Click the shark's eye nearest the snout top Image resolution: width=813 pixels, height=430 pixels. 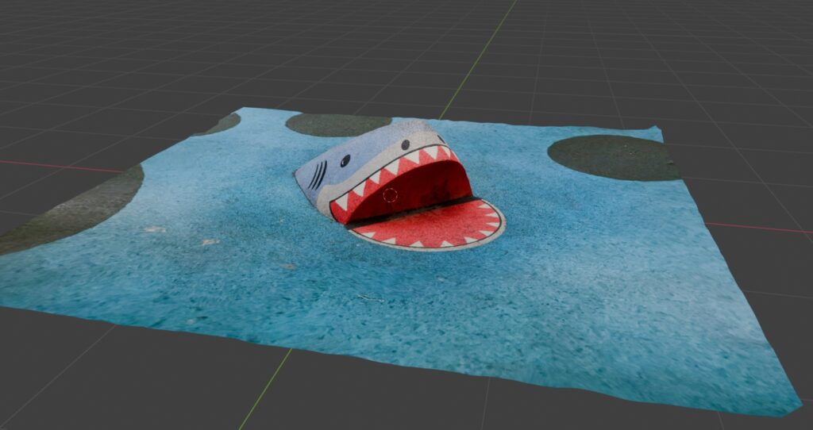click(x=406, y=144)
